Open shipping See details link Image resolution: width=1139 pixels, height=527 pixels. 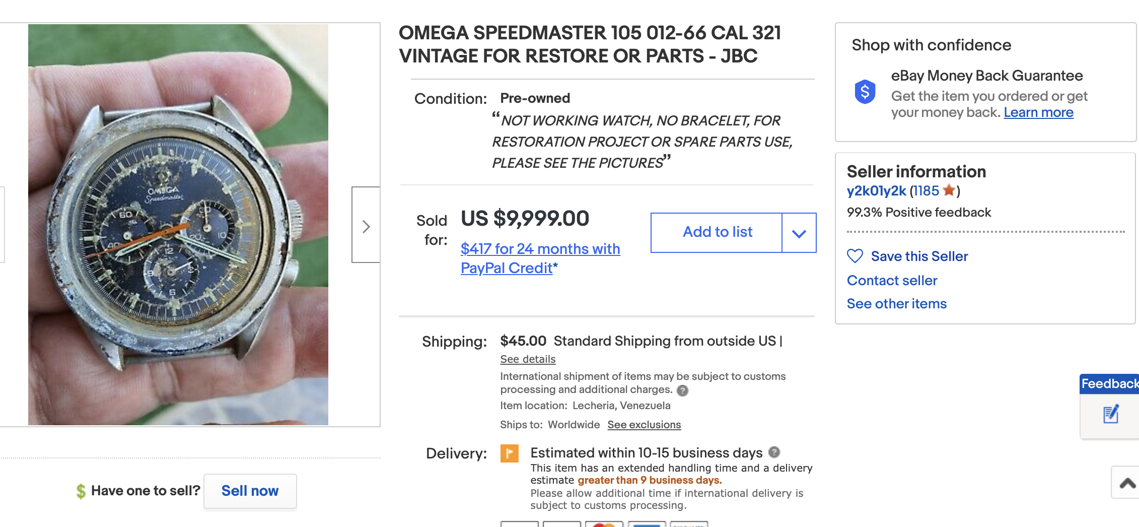[528, 359]
